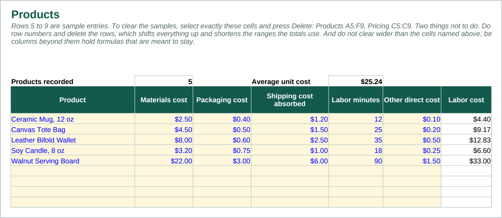Click the Packaging cost column header
The height and width of the screenshot is (218, 502).
point(222,100)
